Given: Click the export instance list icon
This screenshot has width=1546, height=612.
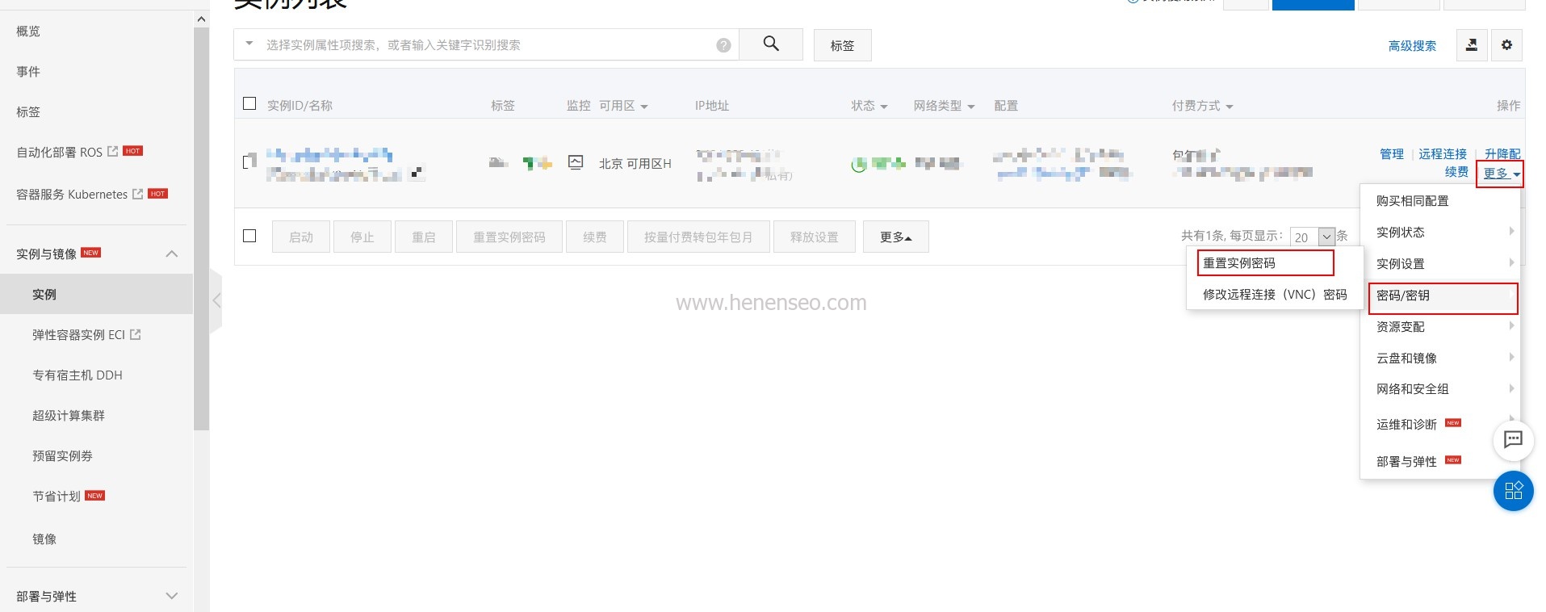Looking at the screenshot, I should 1472,45.
